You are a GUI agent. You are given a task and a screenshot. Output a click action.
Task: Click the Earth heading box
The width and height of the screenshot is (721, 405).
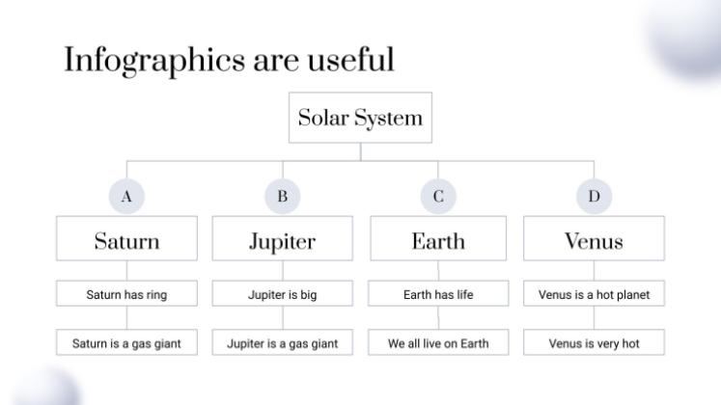438,240
